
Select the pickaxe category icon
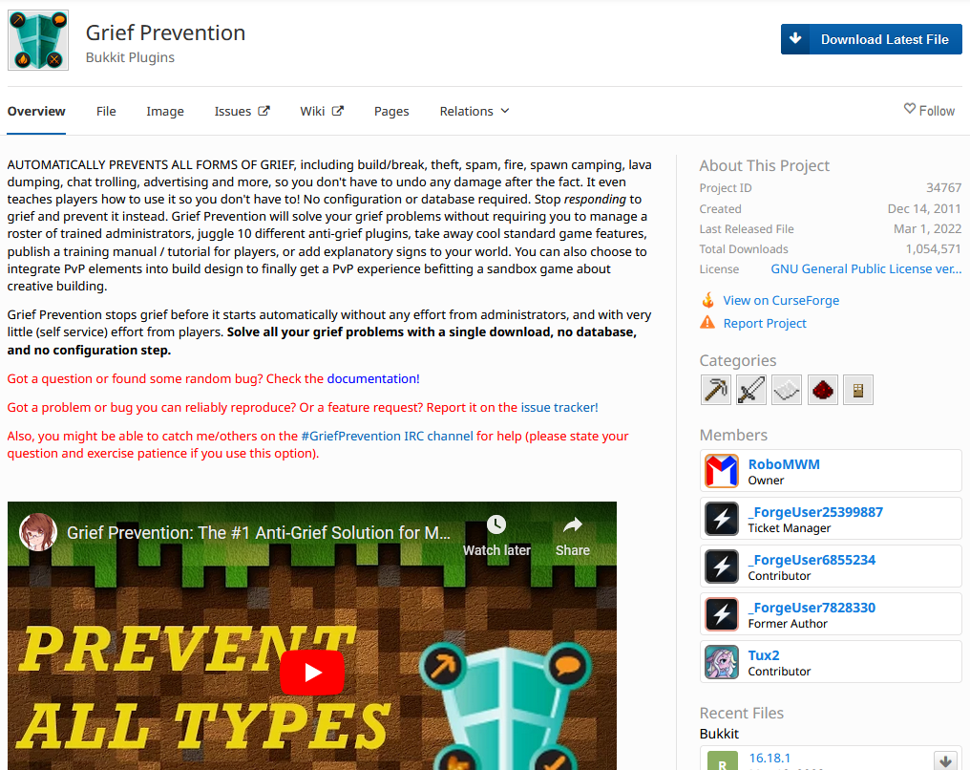click(x=716, y=390)
